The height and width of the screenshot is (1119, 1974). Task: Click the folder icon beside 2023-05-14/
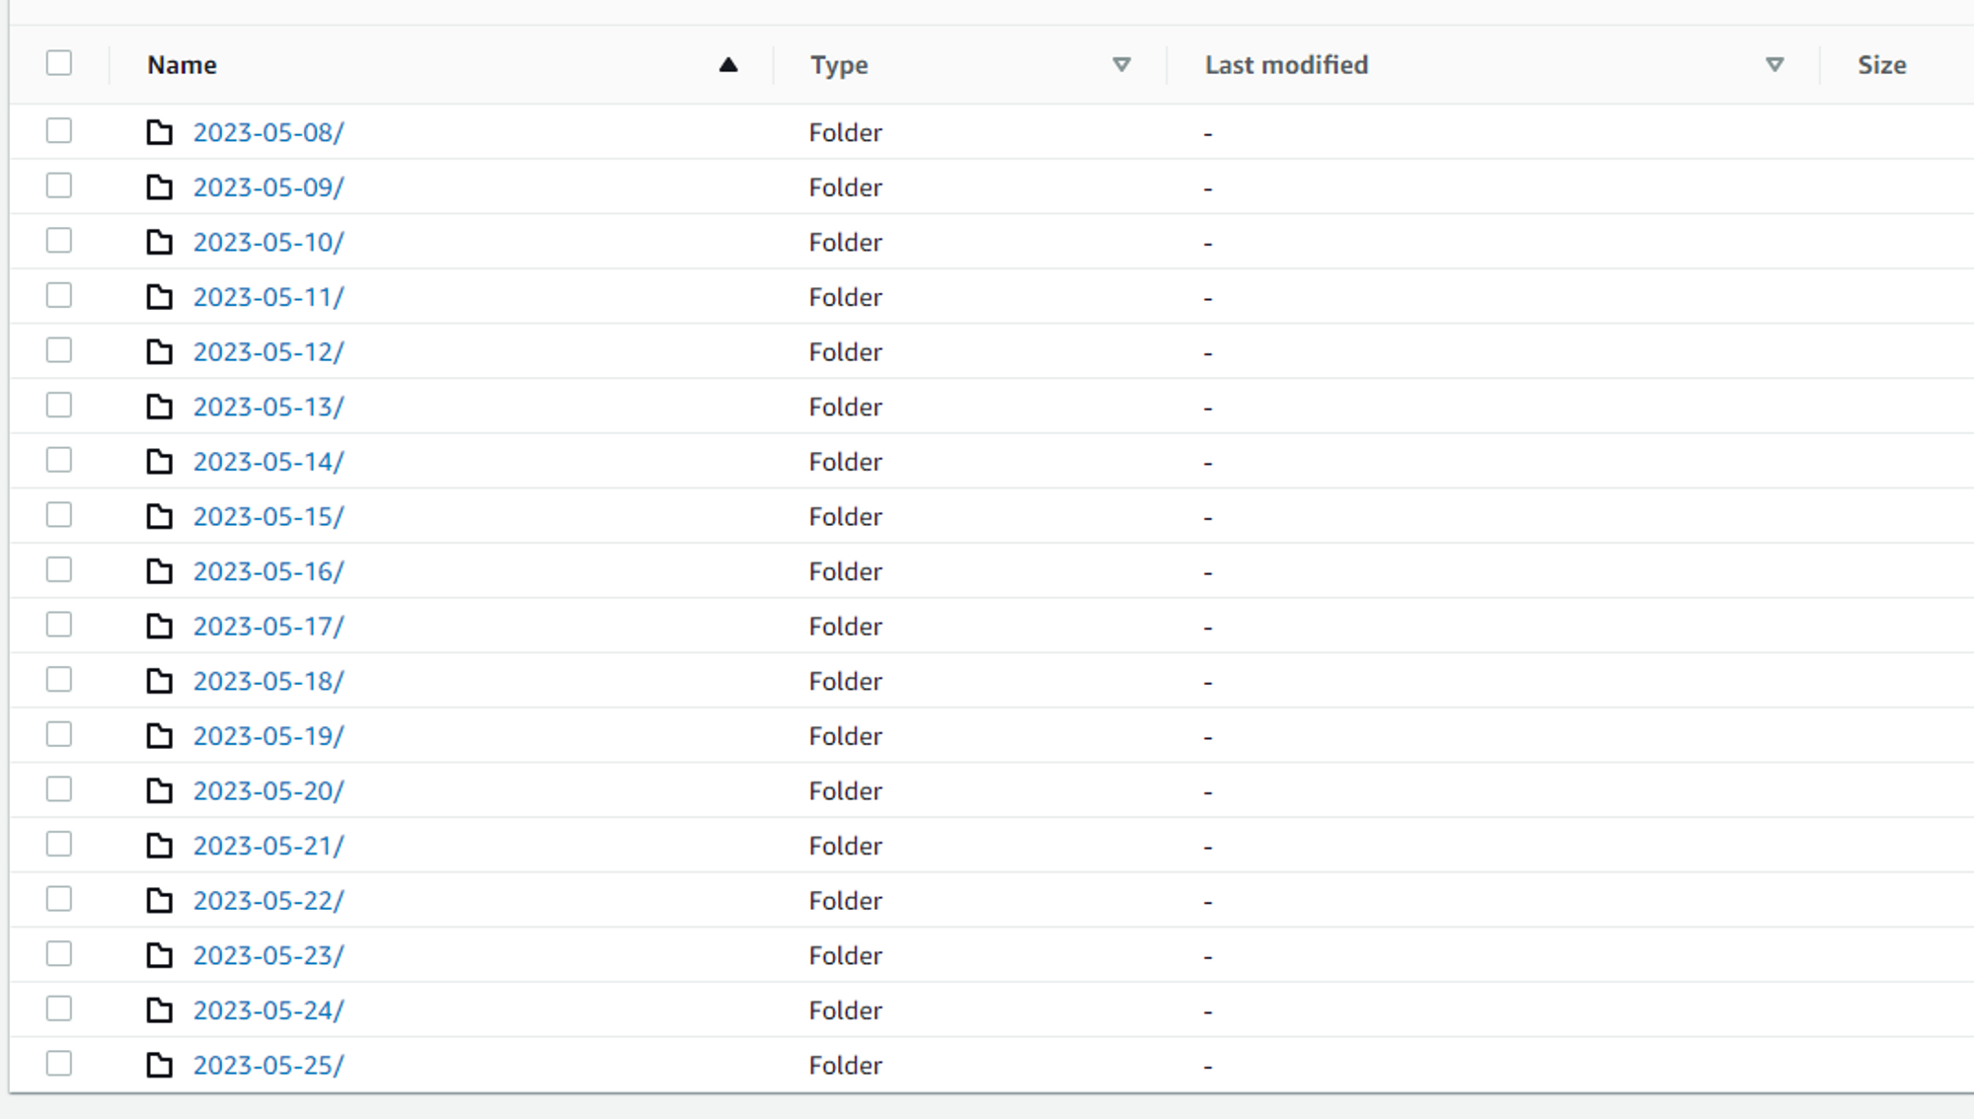[x=159, y=462]
